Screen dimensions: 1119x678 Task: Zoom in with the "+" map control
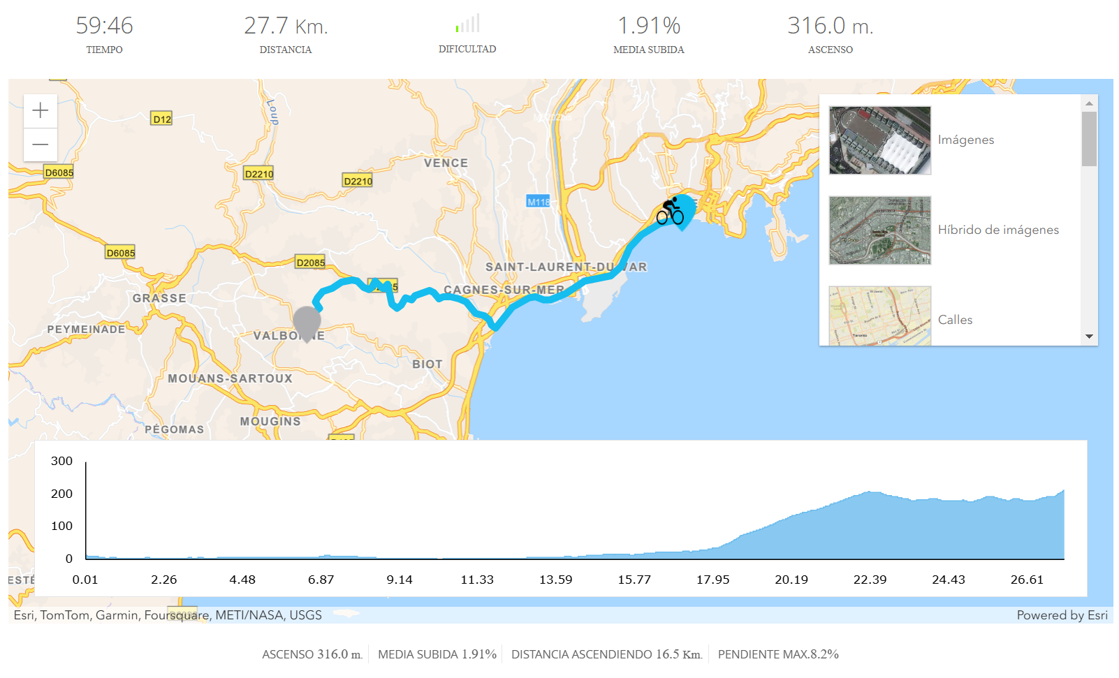(40, 110)
